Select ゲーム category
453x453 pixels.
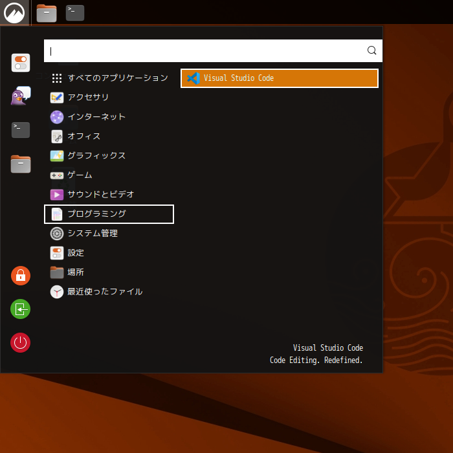tap(109, 175)
